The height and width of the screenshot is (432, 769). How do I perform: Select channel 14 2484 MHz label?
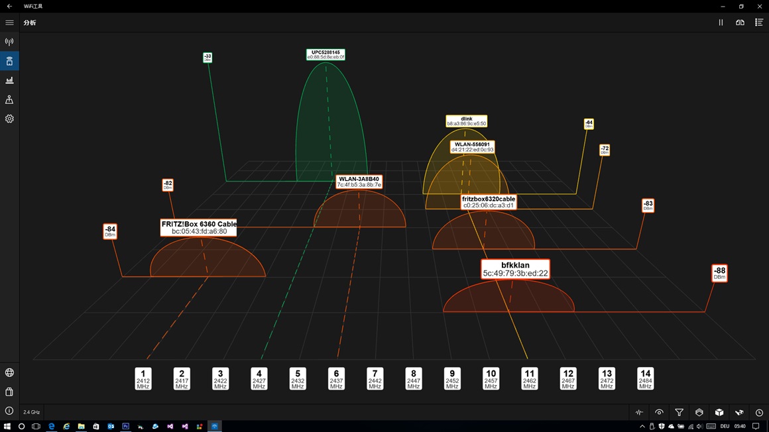point(646,379)
